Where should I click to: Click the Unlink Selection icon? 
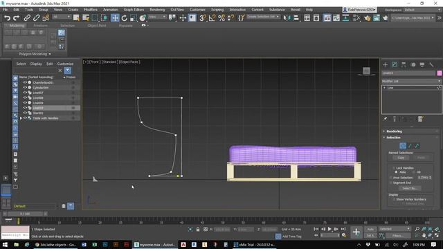[x=36, y=18]
